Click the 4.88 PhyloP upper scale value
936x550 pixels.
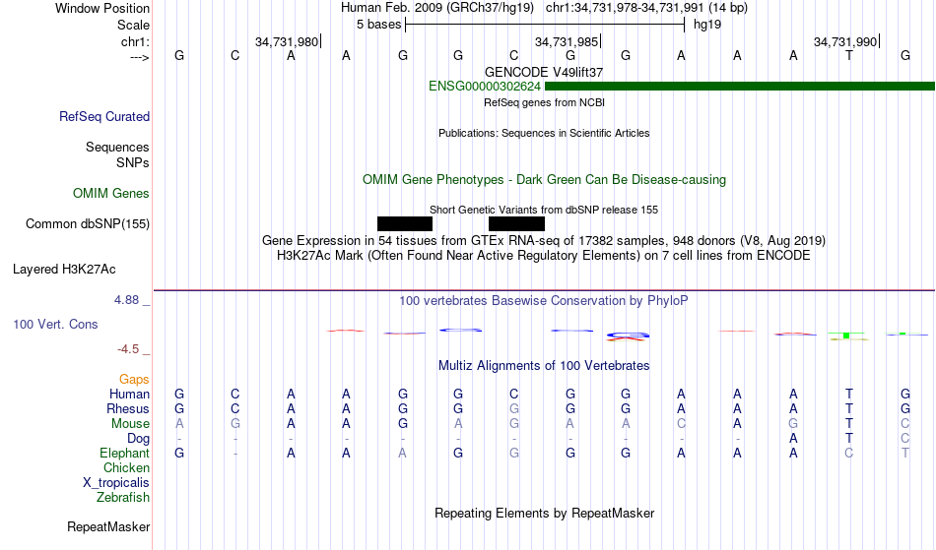(x=126, y=300)
